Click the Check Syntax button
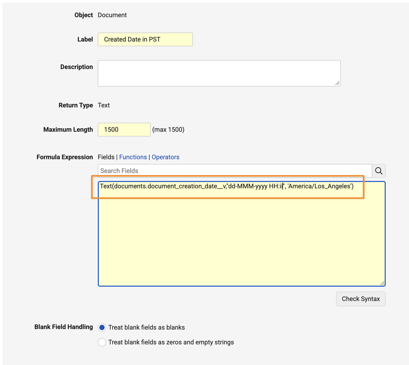 (x=361, y=299)
